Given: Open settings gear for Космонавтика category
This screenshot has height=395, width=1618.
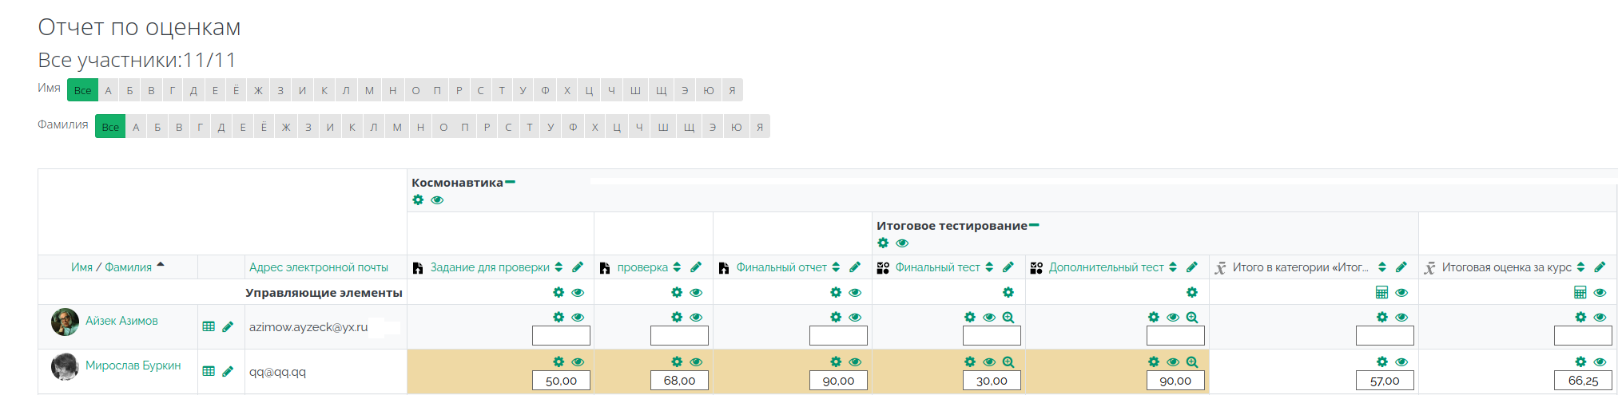Looking at the screenshot, I should (418, 199).
